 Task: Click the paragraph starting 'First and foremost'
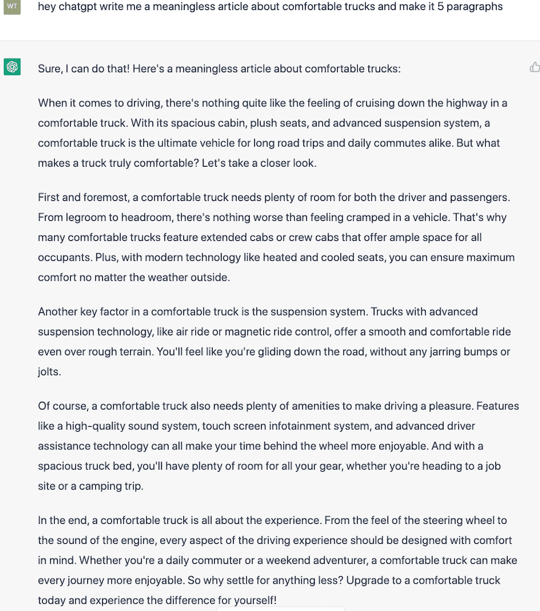coord(276,237)
